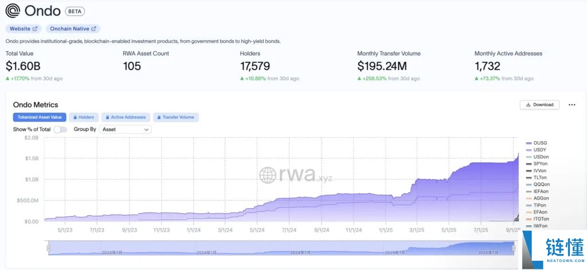Open the Group By Asset dropdown
Image resolution: width=587 pixels, height=270 pixels.
125,130
